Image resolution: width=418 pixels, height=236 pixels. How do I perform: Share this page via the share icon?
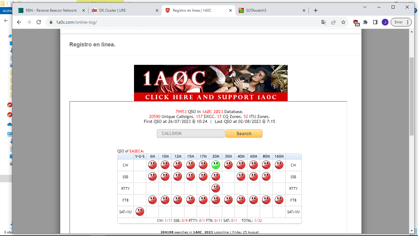pyautogui.click(x=333, y=22)
